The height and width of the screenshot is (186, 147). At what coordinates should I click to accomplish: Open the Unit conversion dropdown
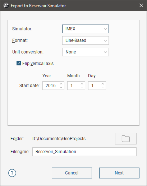(x=86, y=52)
